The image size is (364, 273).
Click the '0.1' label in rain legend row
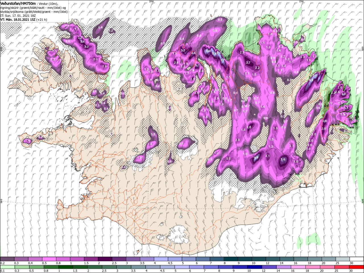tap(3, 271)
